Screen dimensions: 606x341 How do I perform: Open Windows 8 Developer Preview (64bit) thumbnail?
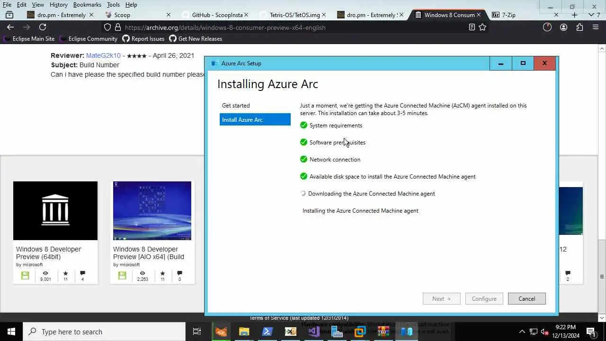click(55, 211)
